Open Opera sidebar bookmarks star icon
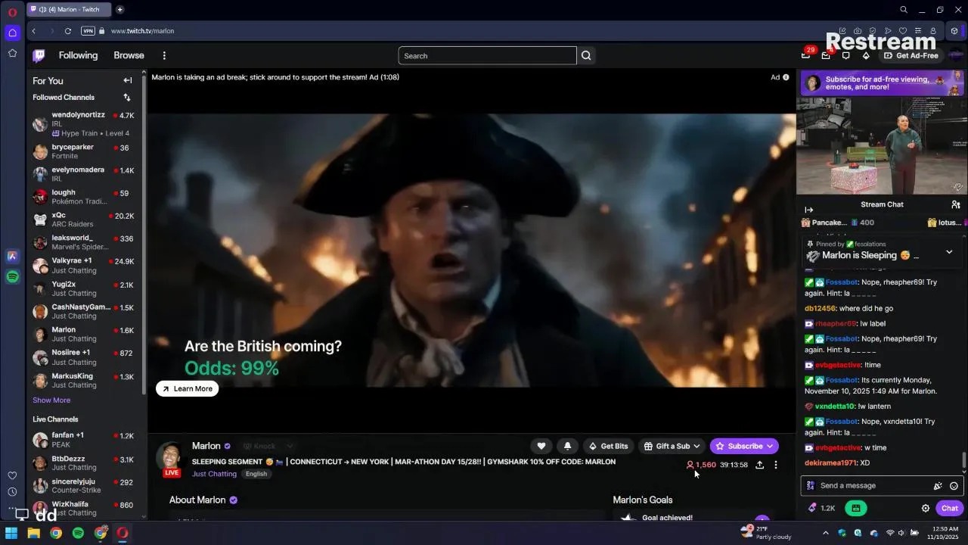 pos(12,53)
